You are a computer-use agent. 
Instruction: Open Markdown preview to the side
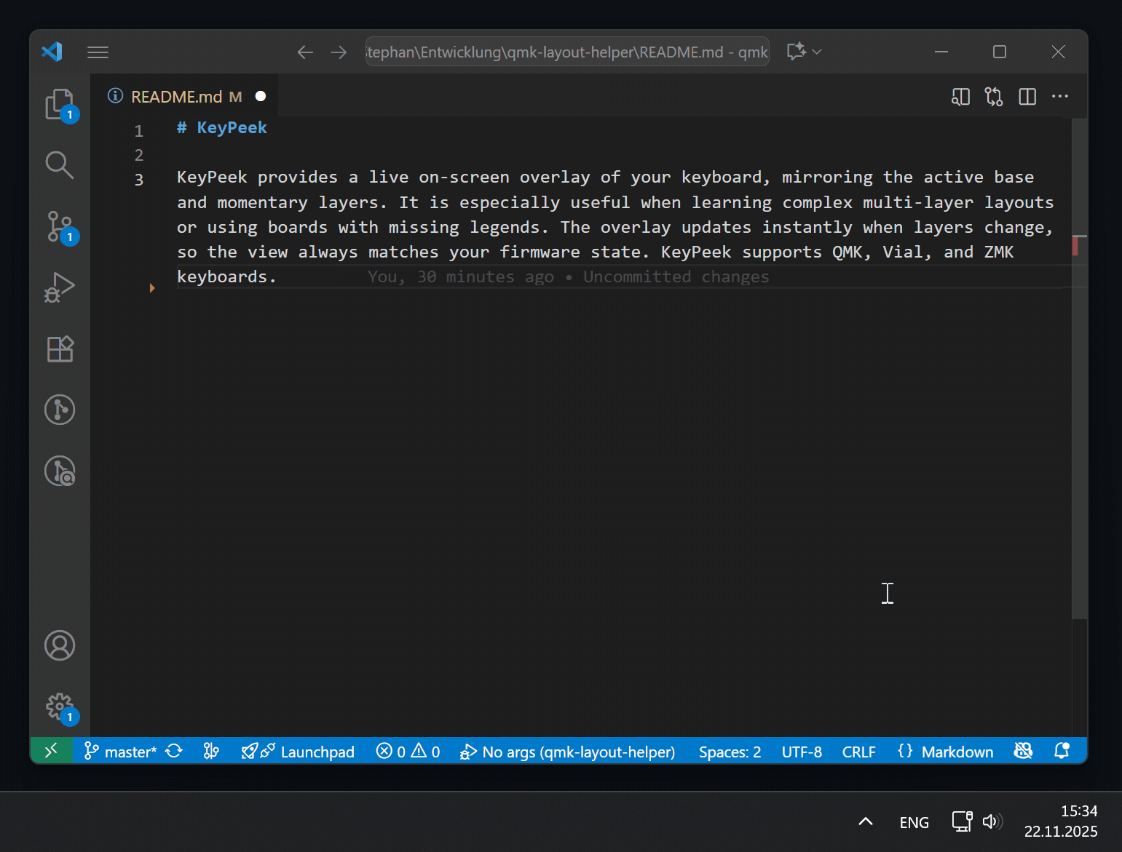click(960, 97)
